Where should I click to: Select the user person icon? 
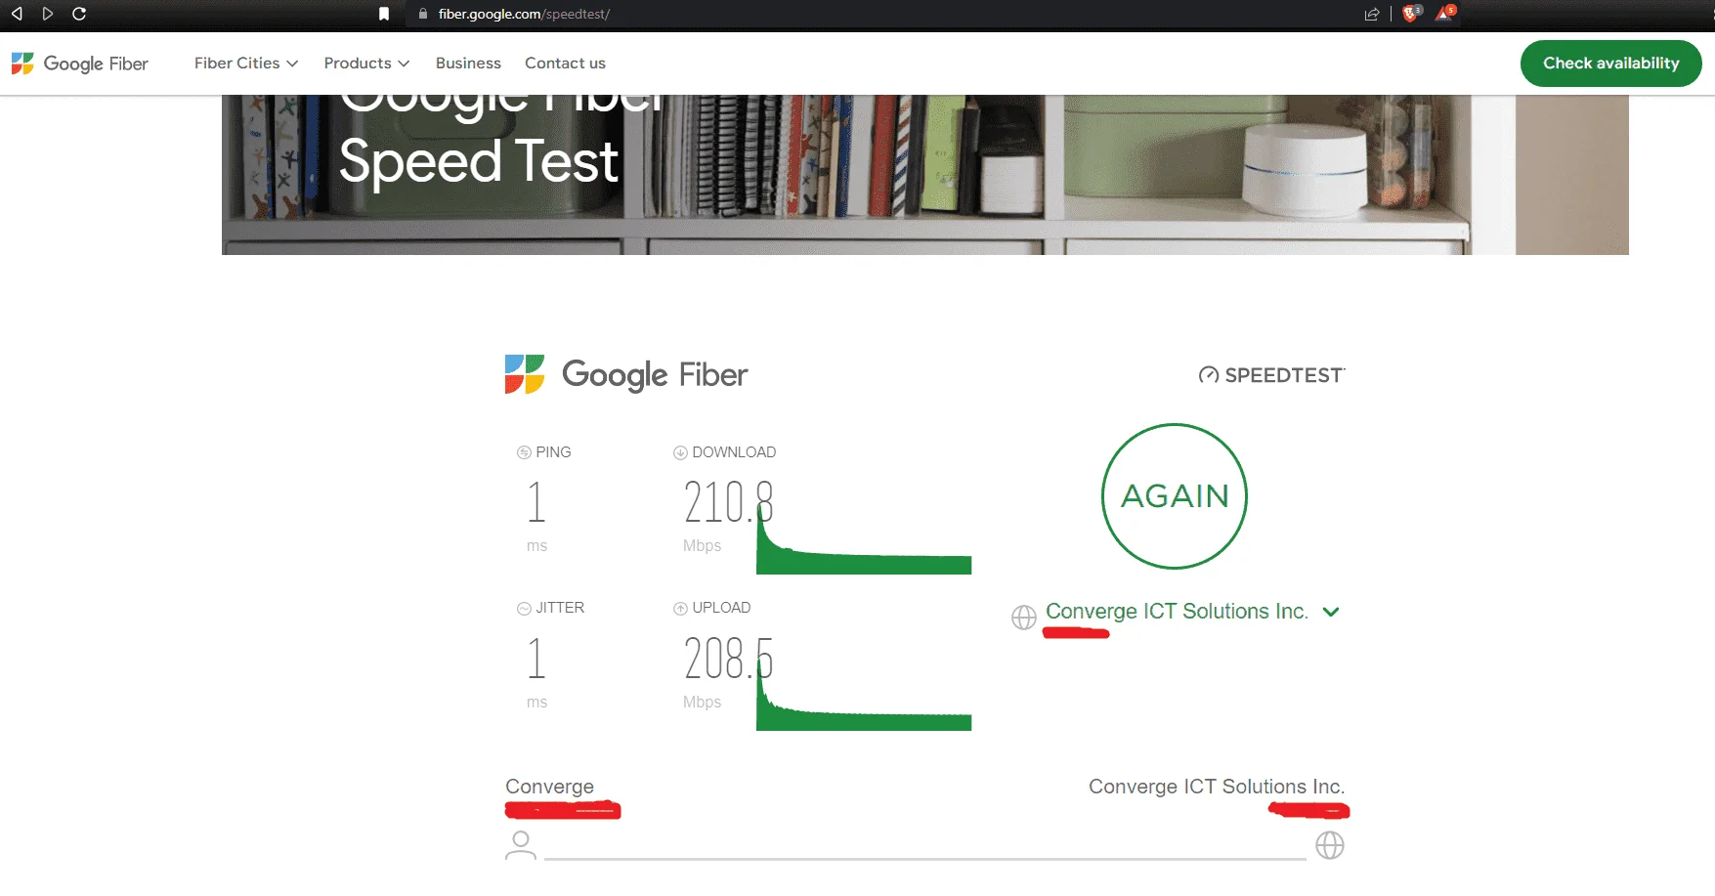(x=521, y=845)
